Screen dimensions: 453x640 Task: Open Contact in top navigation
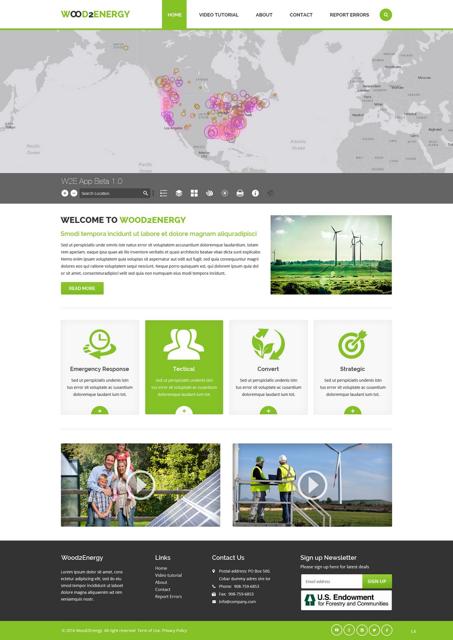[301, 15]
